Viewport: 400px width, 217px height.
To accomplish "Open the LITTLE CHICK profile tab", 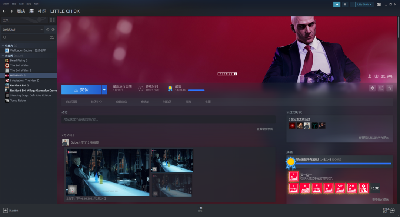I will point(65,11).
